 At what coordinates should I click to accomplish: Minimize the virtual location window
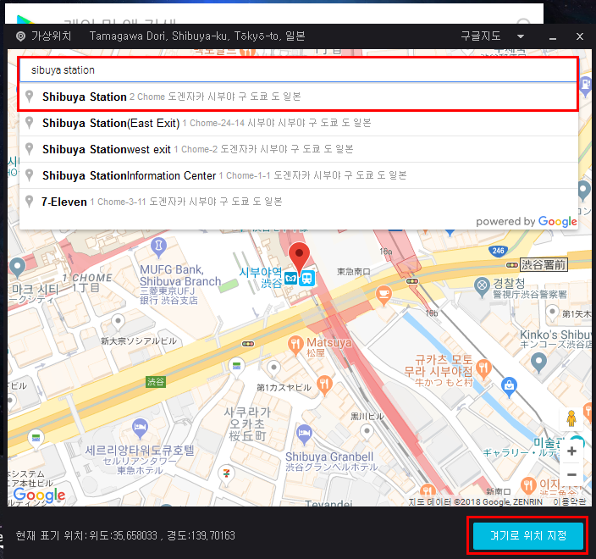(553, 37)
